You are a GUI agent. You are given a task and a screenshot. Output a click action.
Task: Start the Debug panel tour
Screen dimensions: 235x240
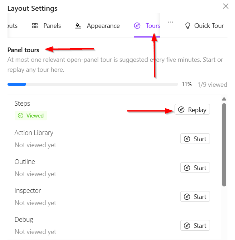195,225
